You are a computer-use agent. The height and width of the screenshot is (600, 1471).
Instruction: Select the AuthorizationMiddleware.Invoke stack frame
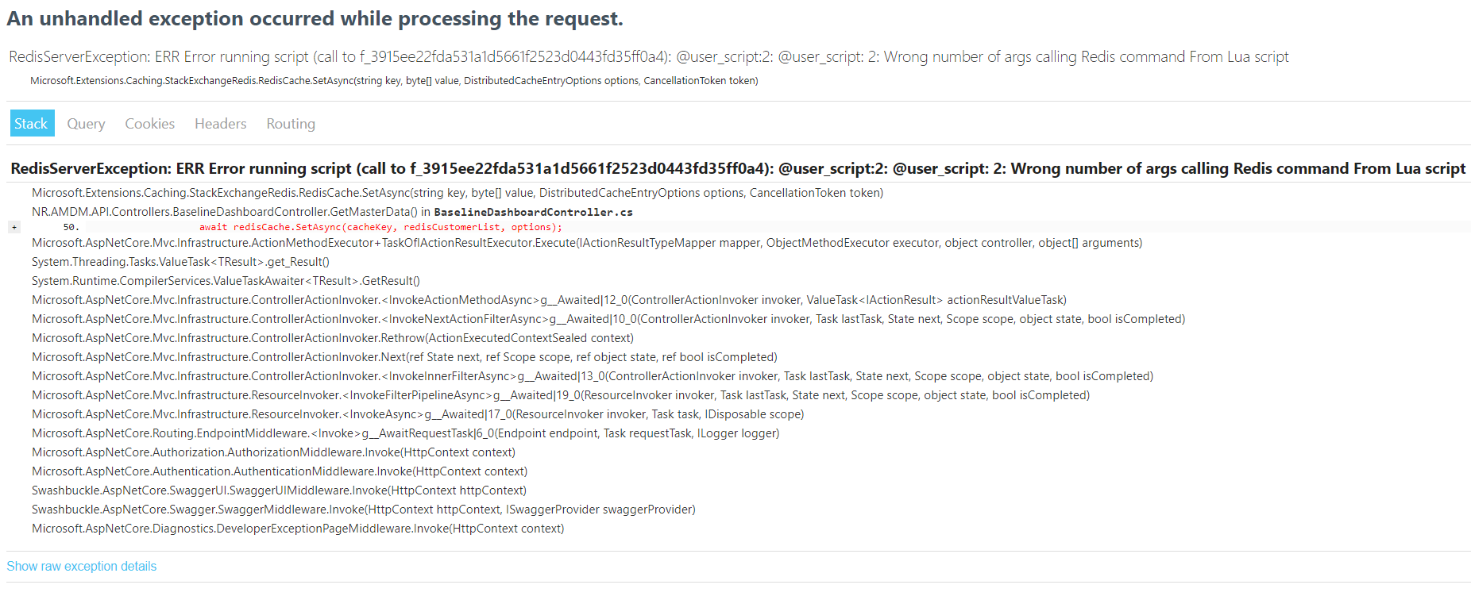(273, 452)
